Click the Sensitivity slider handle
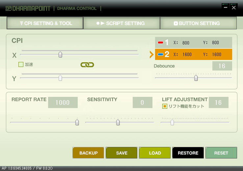The width and height of the screenshot is (243, 171). click(118, 122)
